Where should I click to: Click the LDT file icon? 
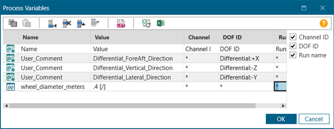click(121, 23)
